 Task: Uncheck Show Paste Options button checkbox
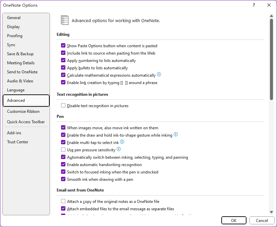[x=63, y=46]
